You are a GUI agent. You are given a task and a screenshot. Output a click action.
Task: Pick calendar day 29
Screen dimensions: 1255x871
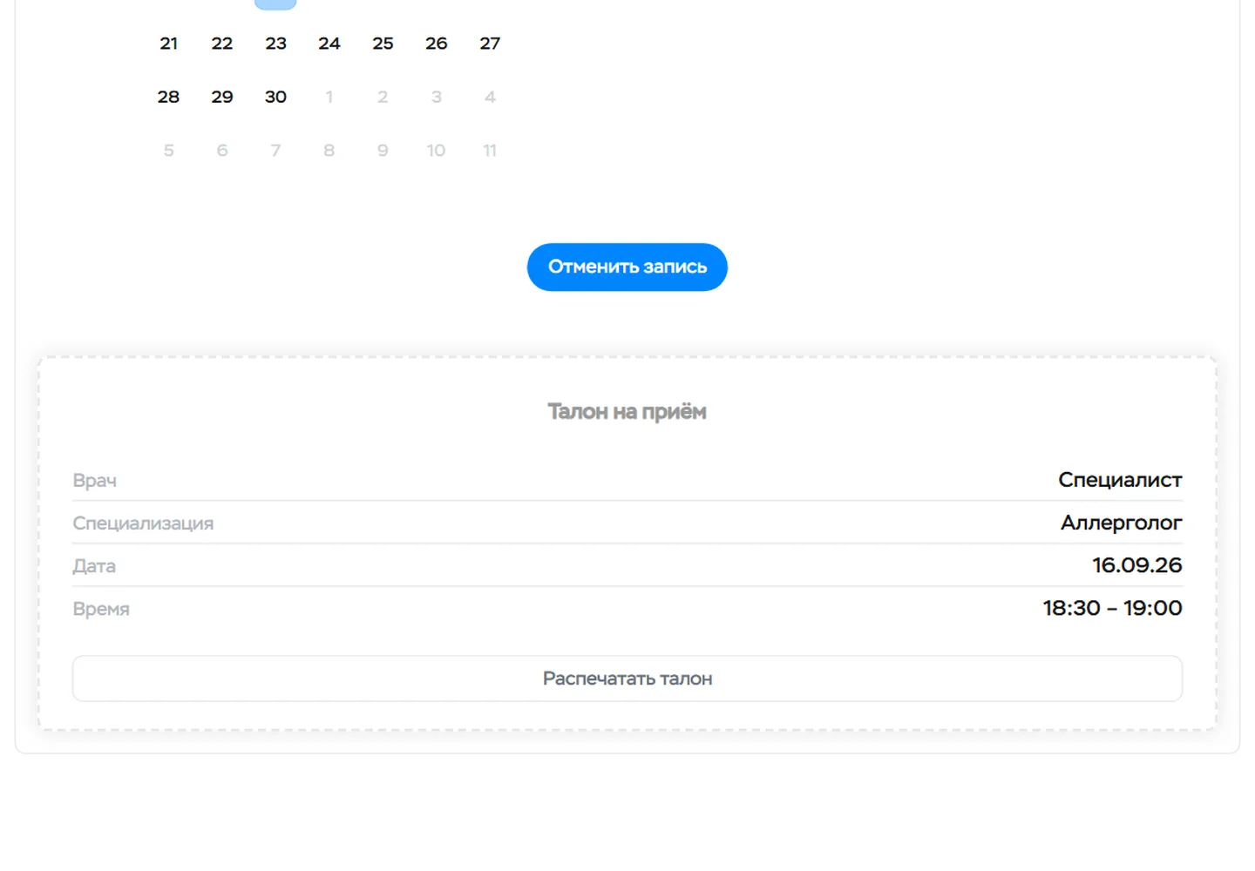tap(222, 97)
